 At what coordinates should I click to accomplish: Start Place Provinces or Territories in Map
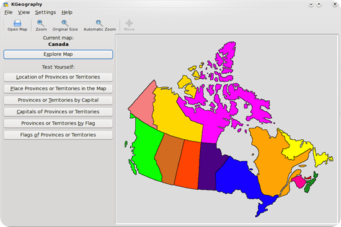coord(58,88)
